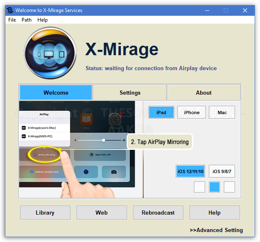The image size is (260, 242).
Task: Open the File menu
Action: point(12,20)
